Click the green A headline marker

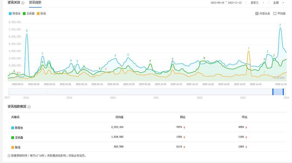[x=14, y=71]
